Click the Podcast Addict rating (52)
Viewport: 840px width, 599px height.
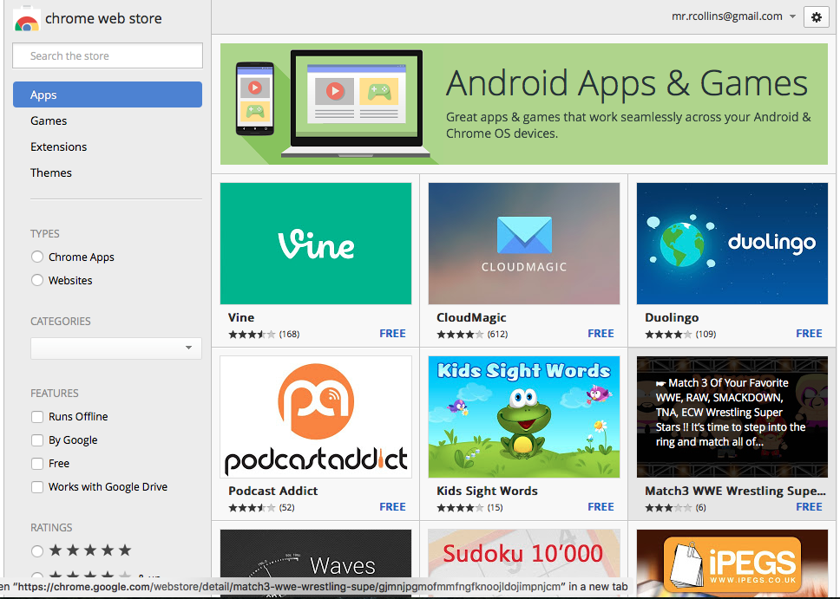coord(261,508)
